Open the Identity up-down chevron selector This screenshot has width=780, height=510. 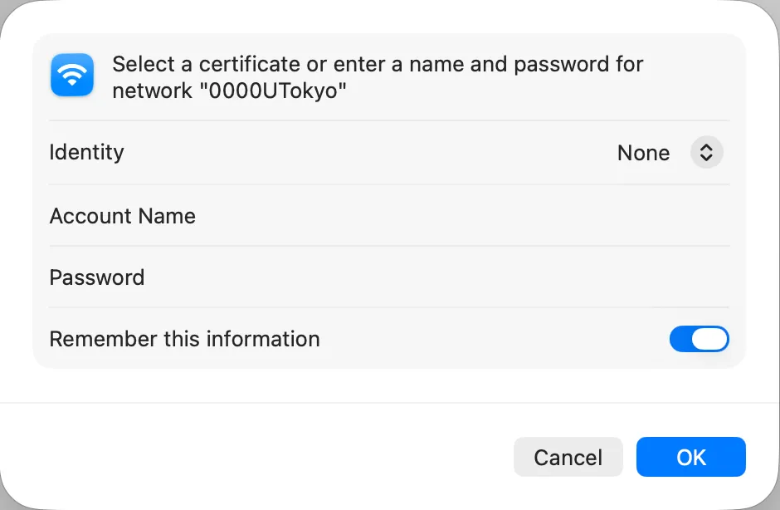coord(706,152)
